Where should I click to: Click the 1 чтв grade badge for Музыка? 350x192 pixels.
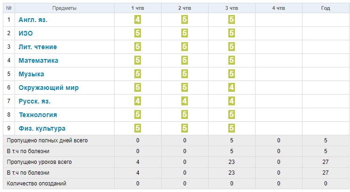coord(138,74)
